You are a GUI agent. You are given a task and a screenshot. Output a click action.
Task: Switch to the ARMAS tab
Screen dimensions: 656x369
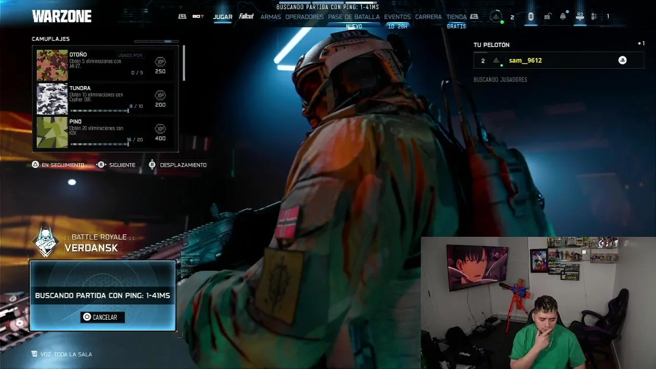pos(271,17)
